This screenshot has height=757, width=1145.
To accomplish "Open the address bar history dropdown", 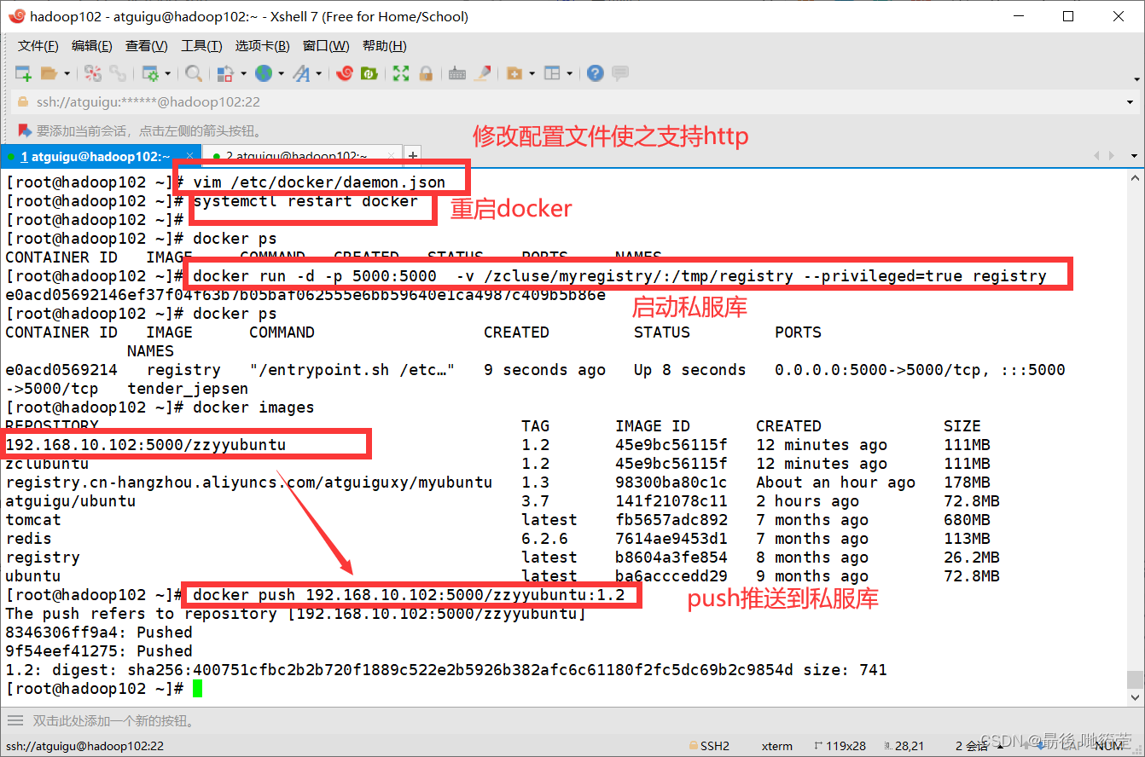I will click(1131, 102).
